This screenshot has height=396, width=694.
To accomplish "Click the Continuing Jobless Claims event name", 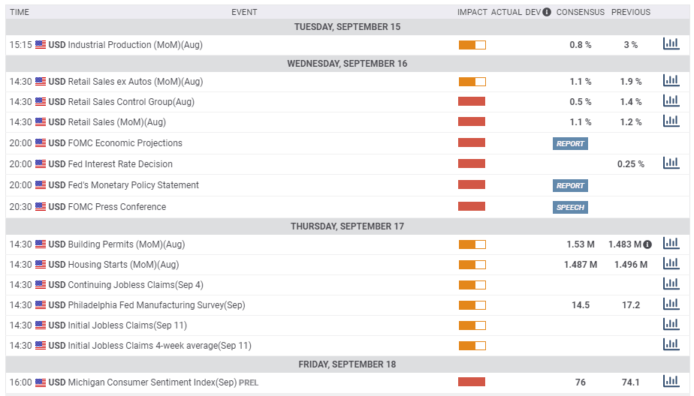I will tap(135, 285).
